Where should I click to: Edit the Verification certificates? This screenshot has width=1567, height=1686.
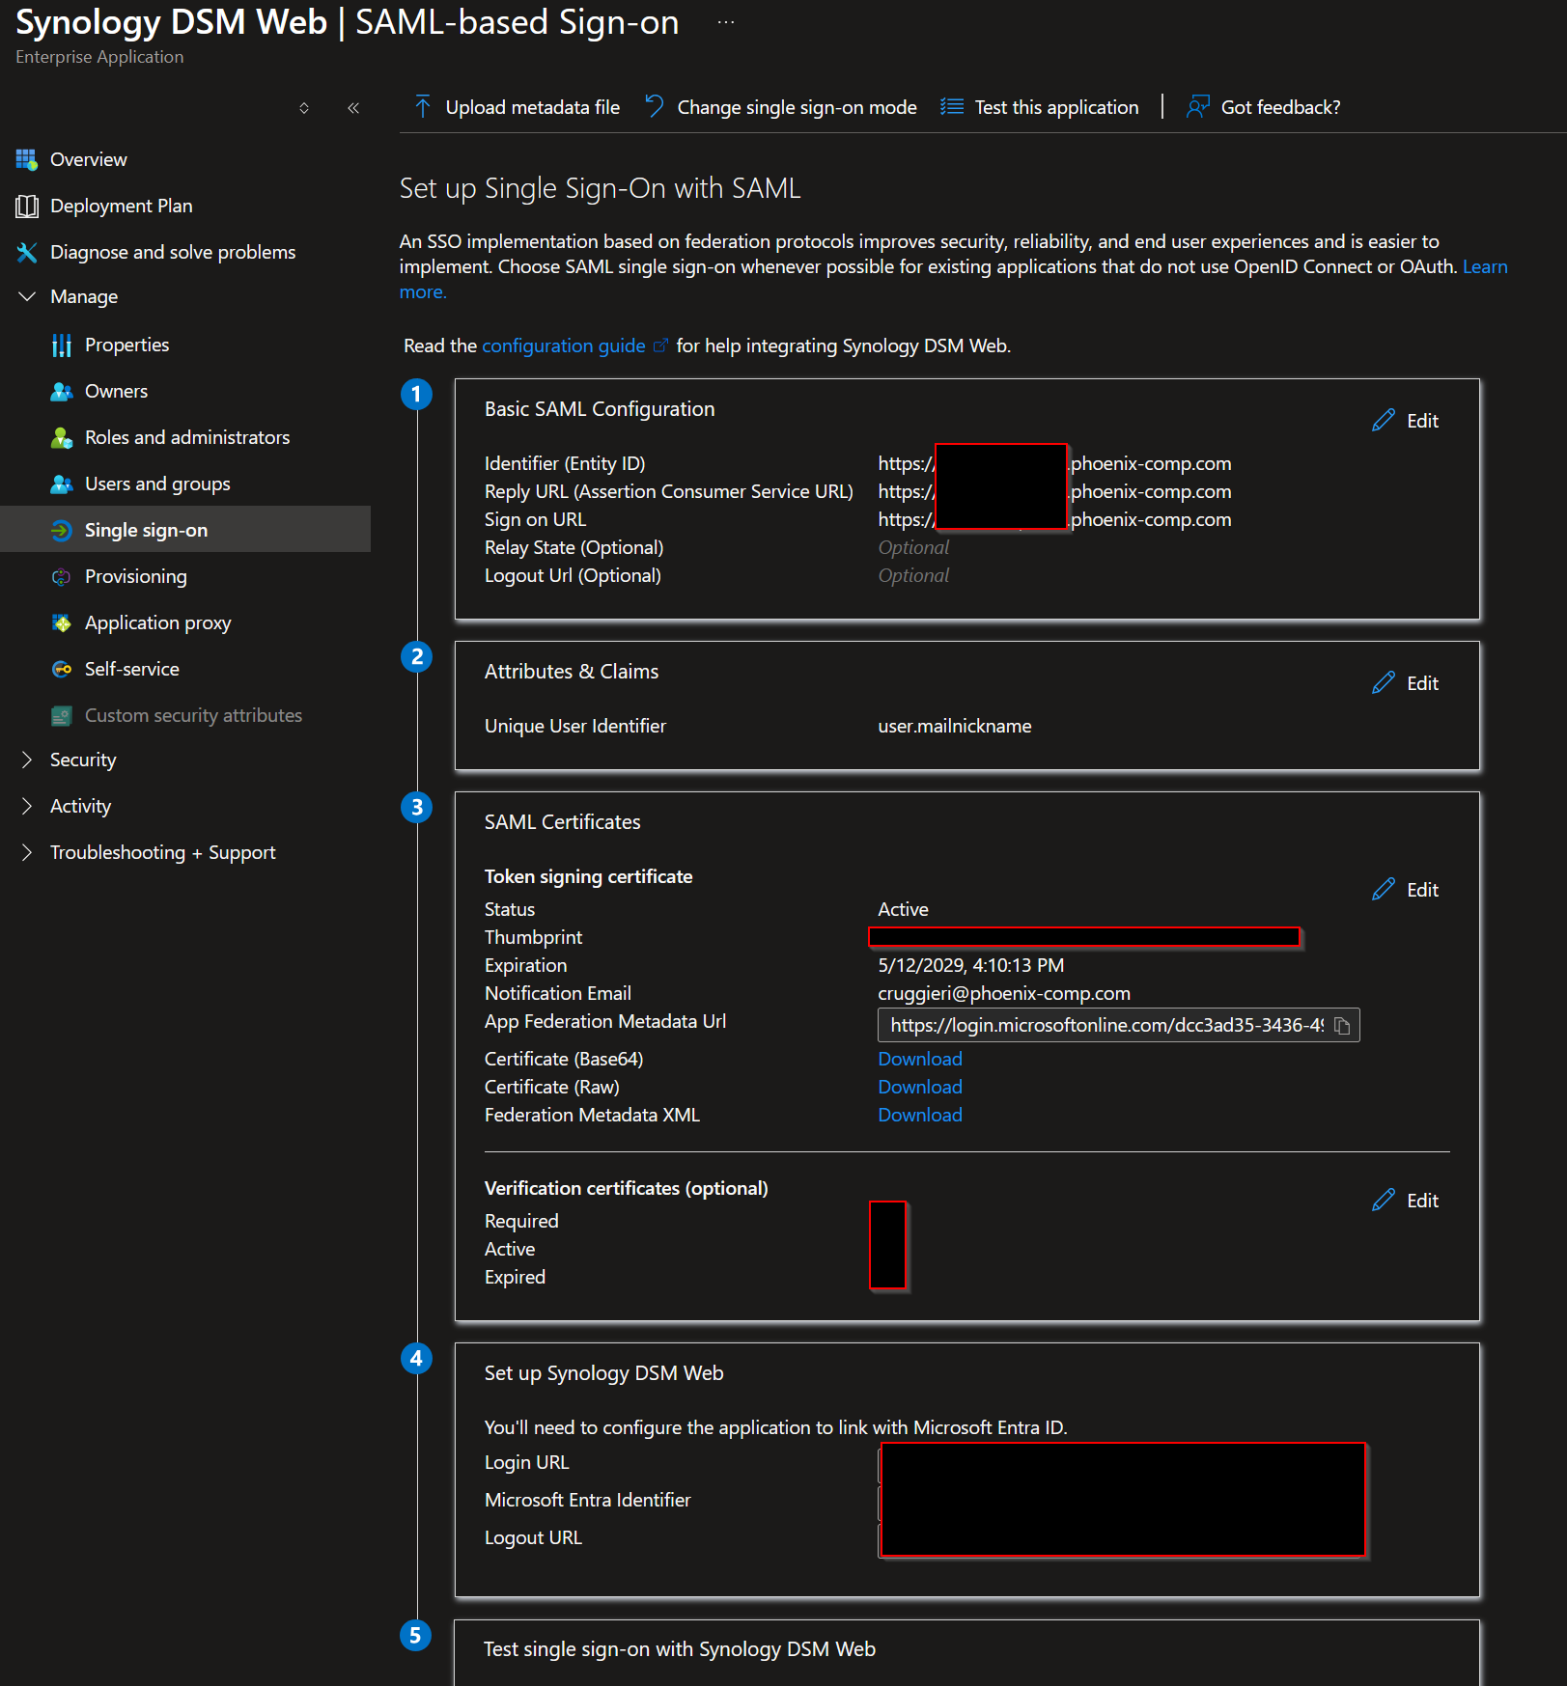[1422, 1201]
